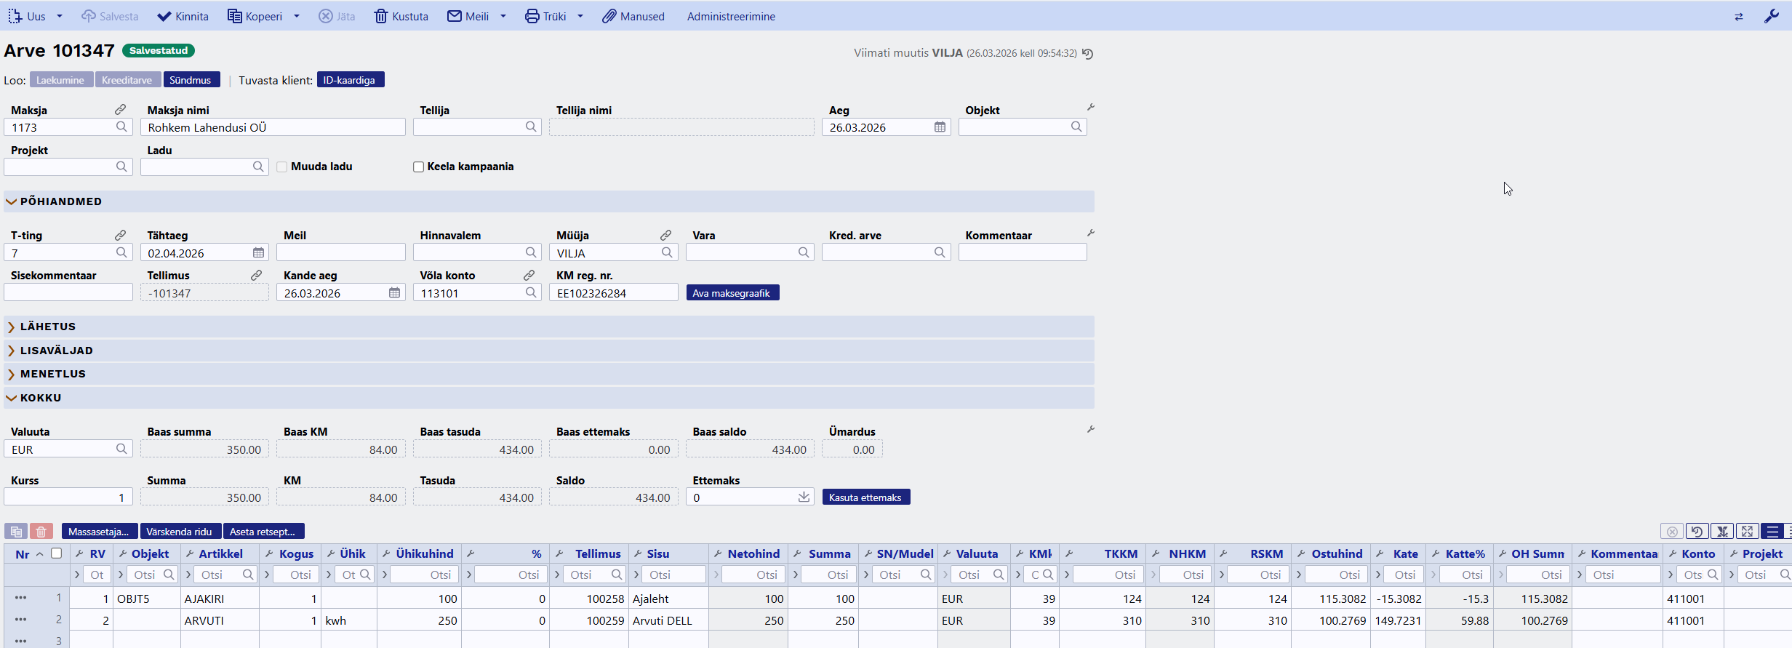This screenshot has width=1792, height=648.
Task: Click the magnifier icon in Maksja field
Action: click(121, 127)
